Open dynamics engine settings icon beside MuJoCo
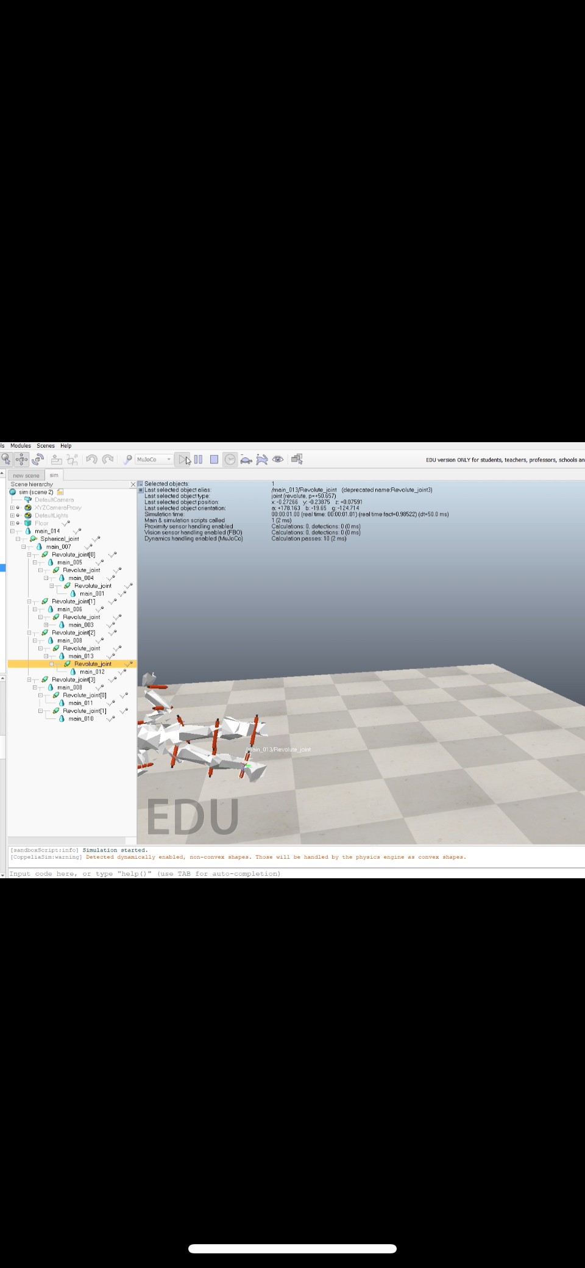 tap(127, 459)
